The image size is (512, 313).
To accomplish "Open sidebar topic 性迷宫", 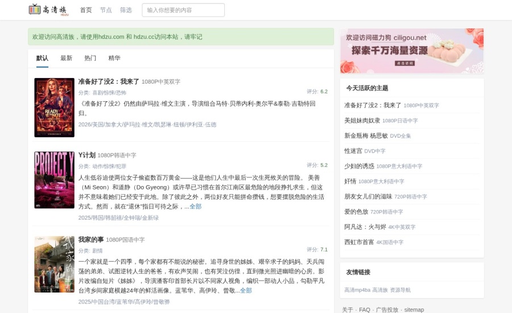I will click(353, 151).
